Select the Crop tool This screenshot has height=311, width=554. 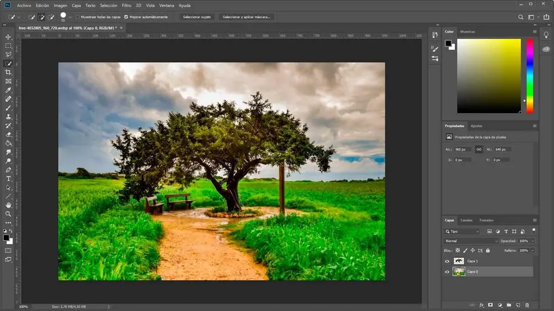[8, 73]
